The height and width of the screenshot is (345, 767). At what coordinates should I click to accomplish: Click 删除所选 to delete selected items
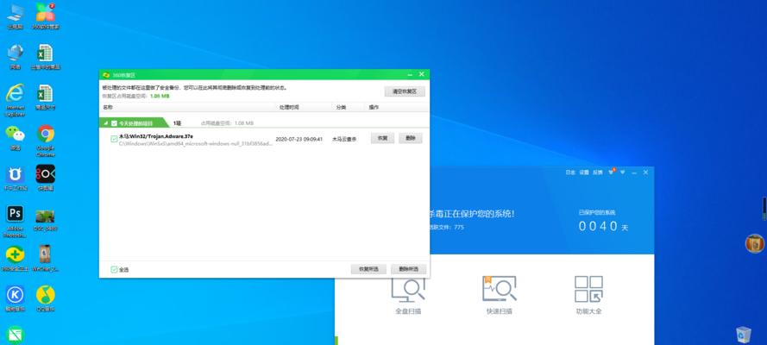click(408, 269)
